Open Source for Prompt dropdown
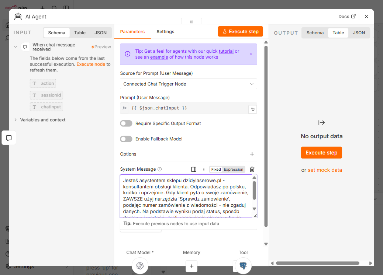Screen dimensions: 383x275 click(x=188, y=84)
